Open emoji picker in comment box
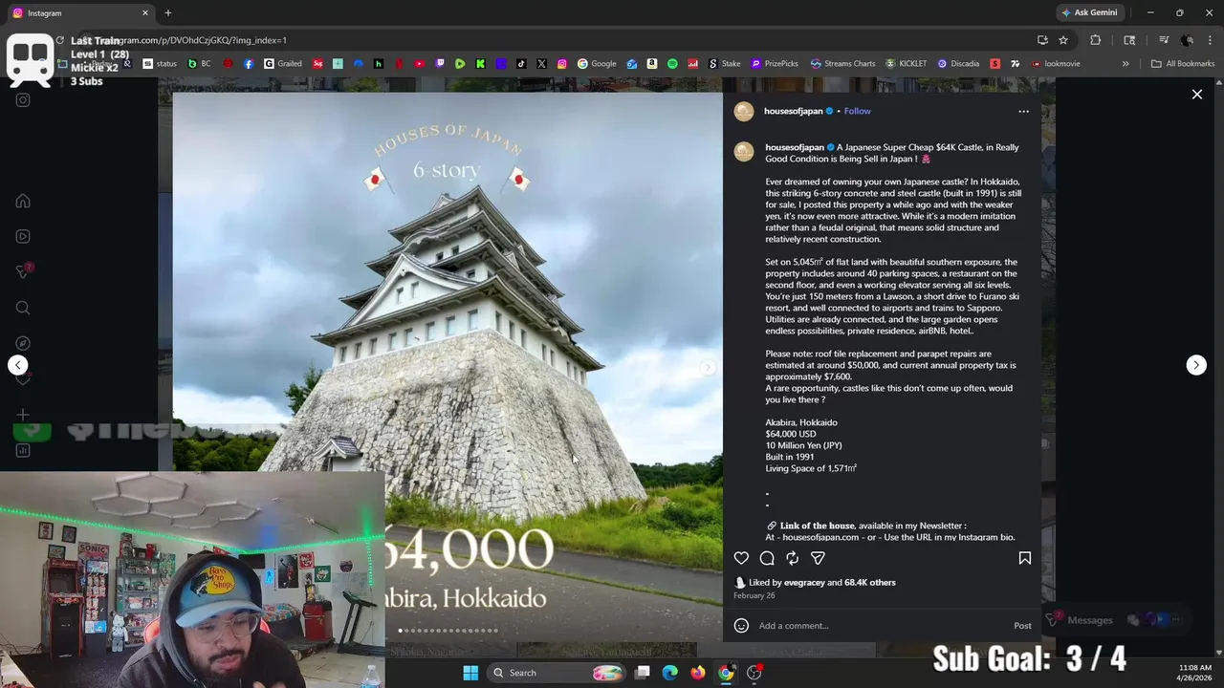This screenshot has width=1224, height=688. pos(741,626)
